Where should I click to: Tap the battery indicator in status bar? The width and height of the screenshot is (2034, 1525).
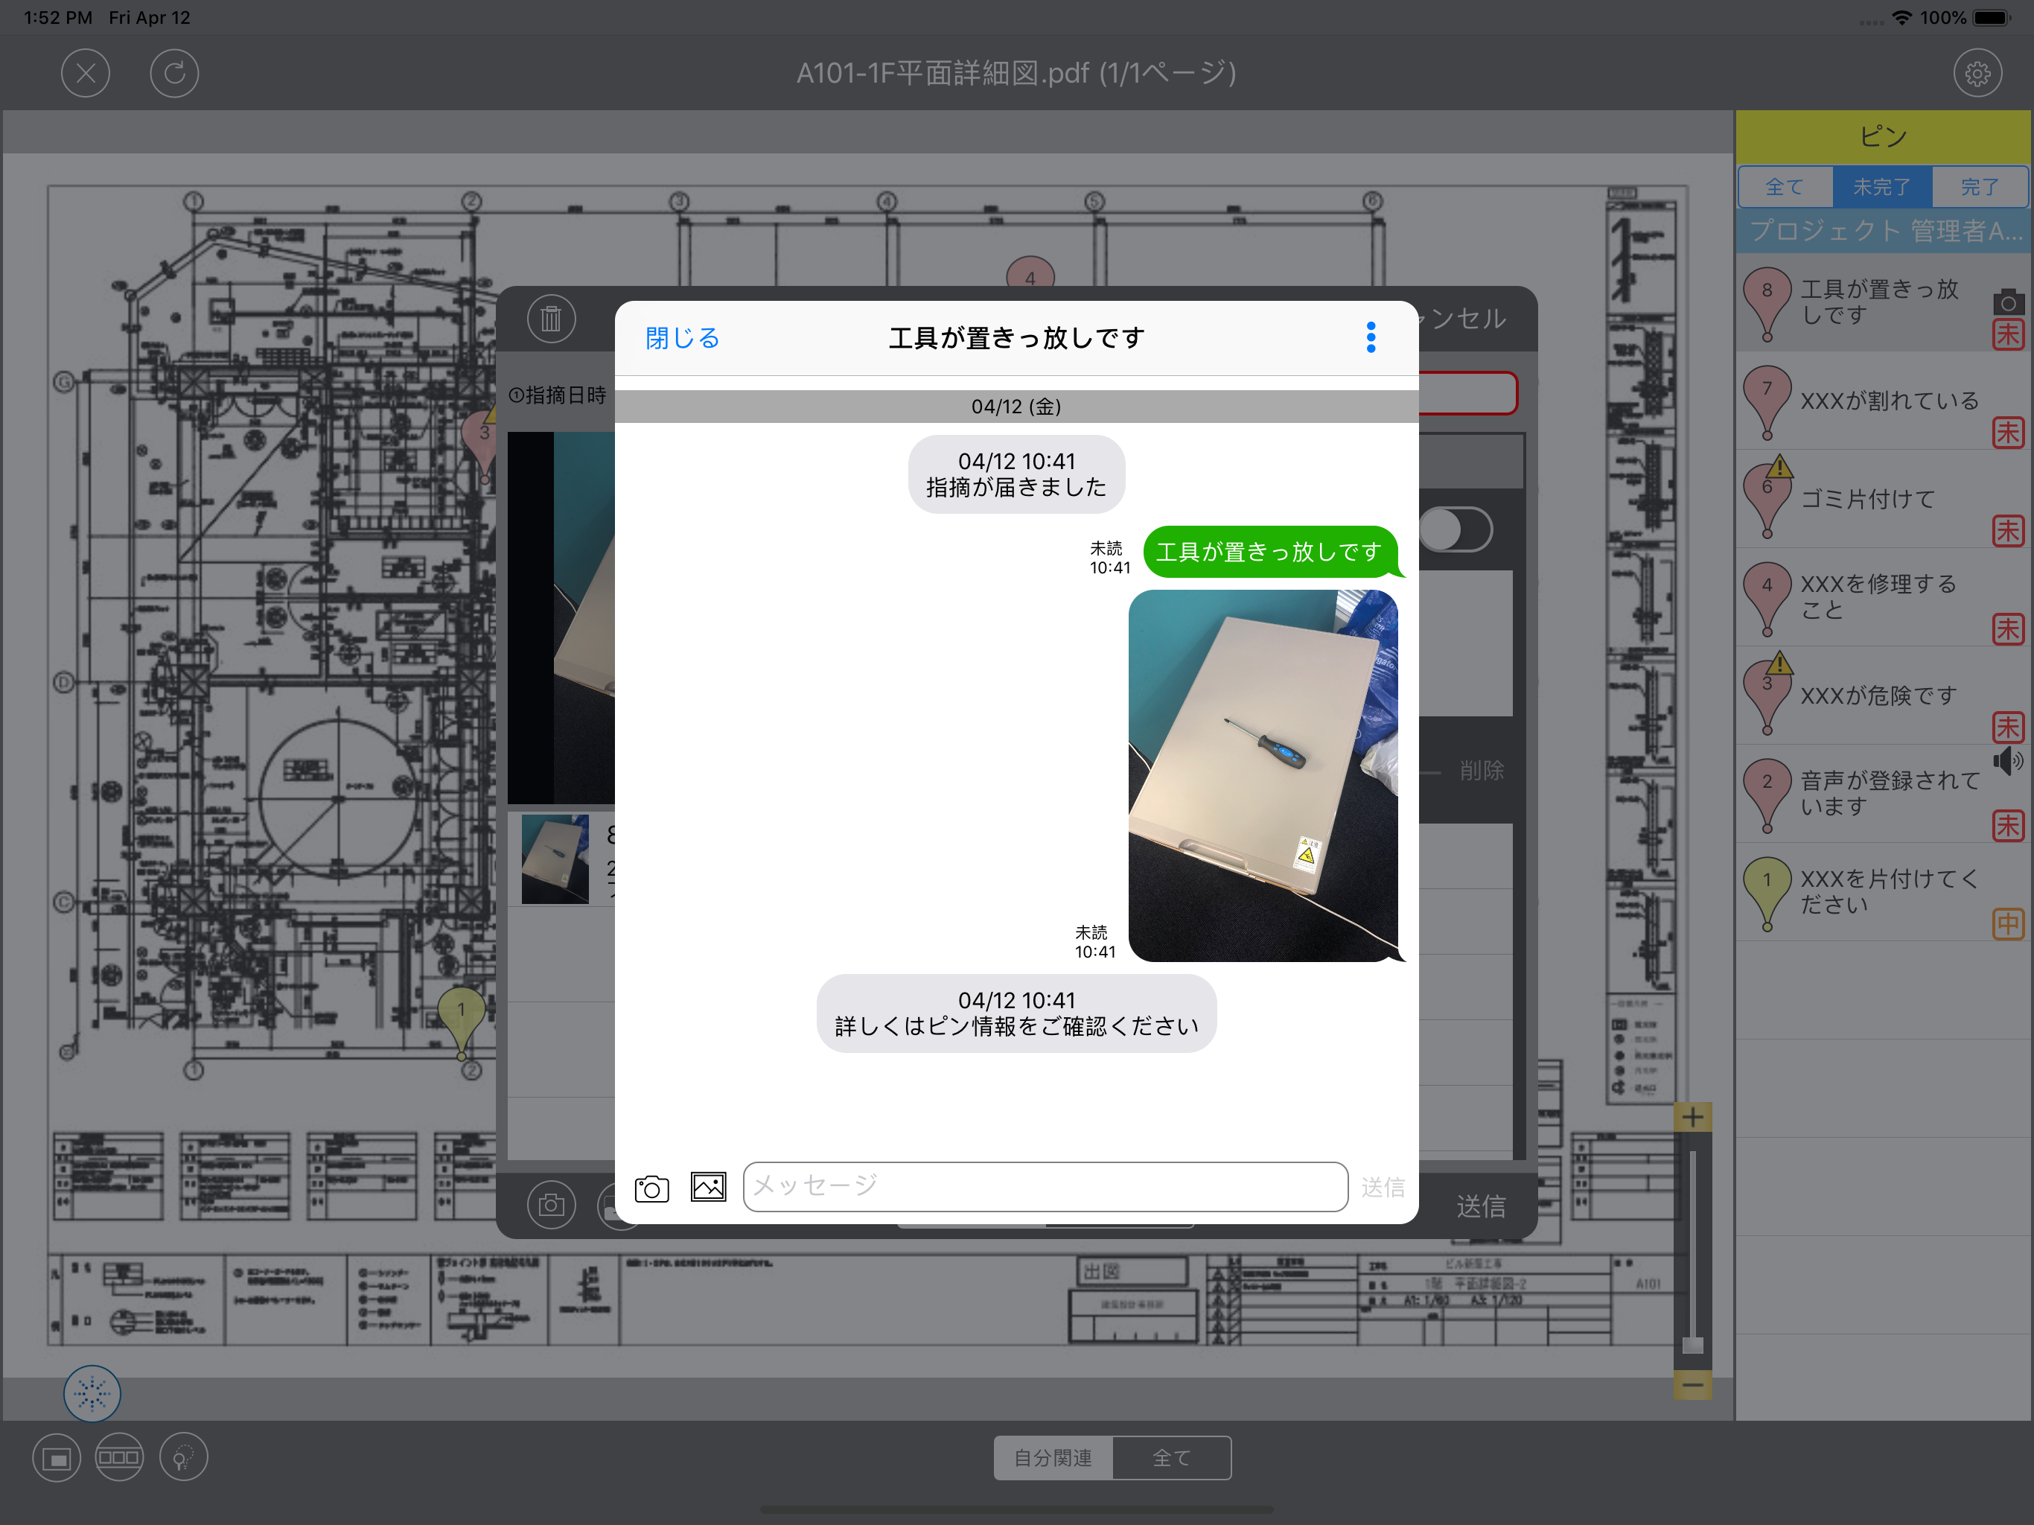[1992, 17]
